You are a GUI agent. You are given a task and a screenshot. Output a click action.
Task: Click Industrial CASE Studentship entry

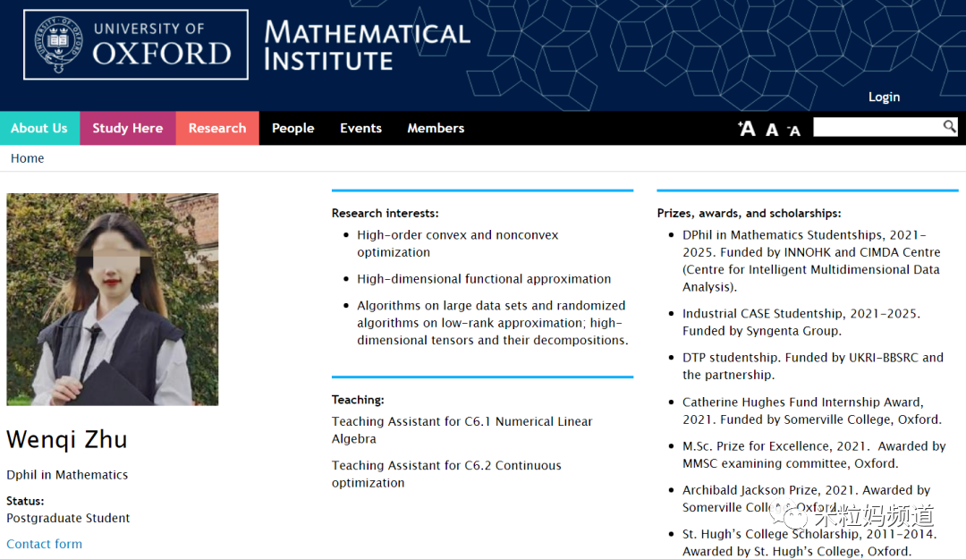coord(801,322)
